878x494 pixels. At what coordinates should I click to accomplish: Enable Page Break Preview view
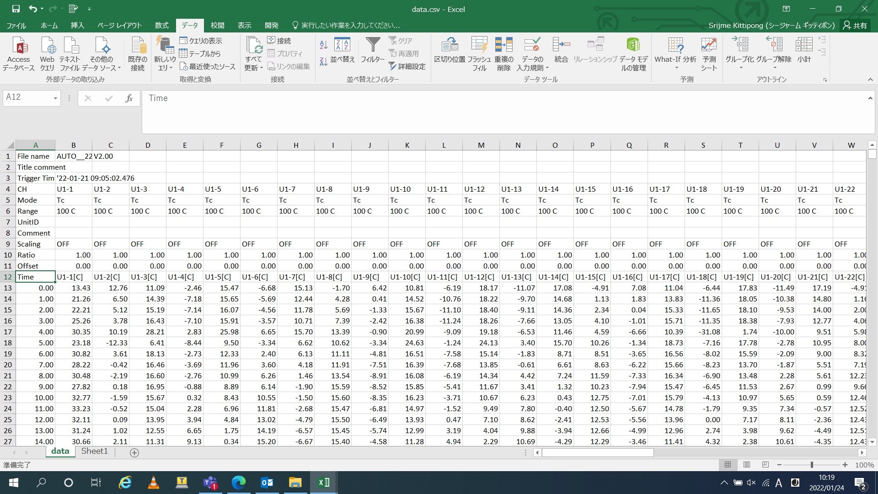(x=766, y=465)
